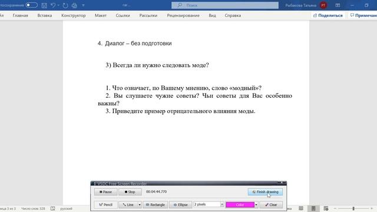Switch to the Макет tab

click(101, 15)
